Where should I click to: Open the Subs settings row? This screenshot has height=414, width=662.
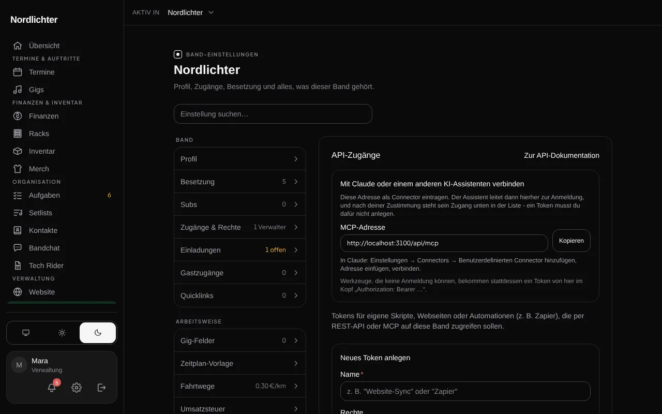[240, 204]
